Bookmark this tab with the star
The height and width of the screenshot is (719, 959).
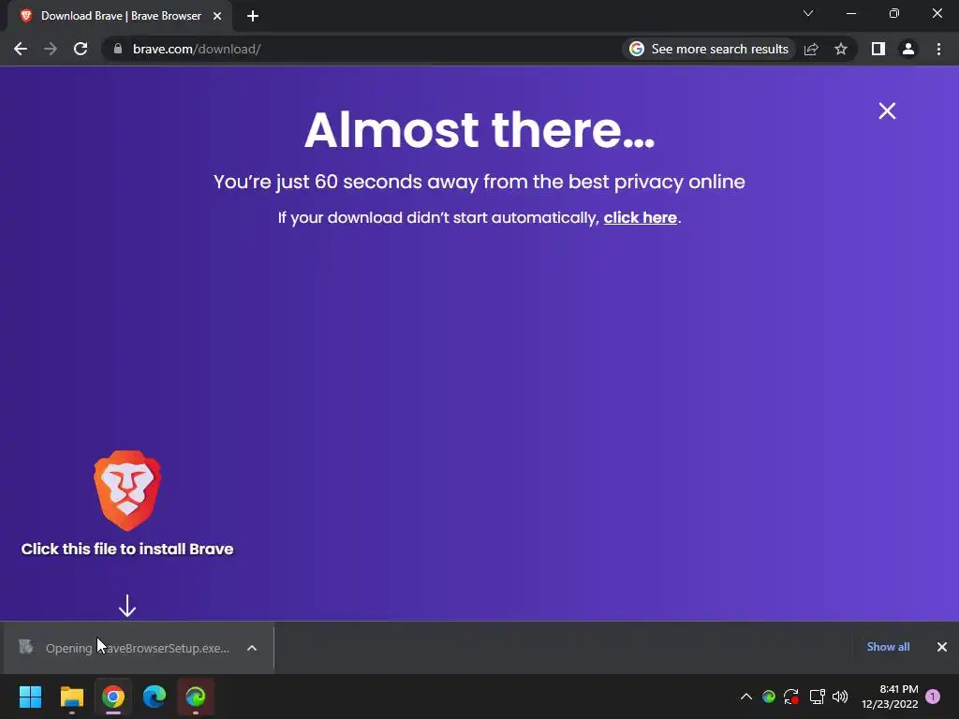841,49
